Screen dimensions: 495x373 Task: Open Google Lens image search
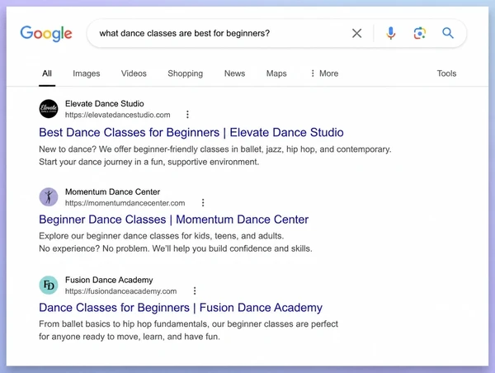click(420, 33)
